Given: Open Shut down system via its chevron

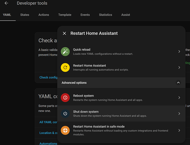Looking at the screenshot, I should [x=179, y=114].
